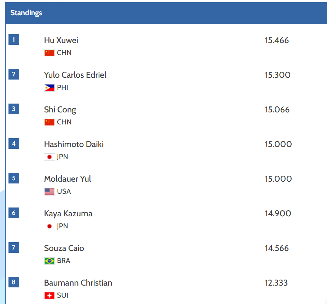This screenshot has height=304, width=327.
Task: Open Baumann Christian athlete name
Action: (78, 283)
